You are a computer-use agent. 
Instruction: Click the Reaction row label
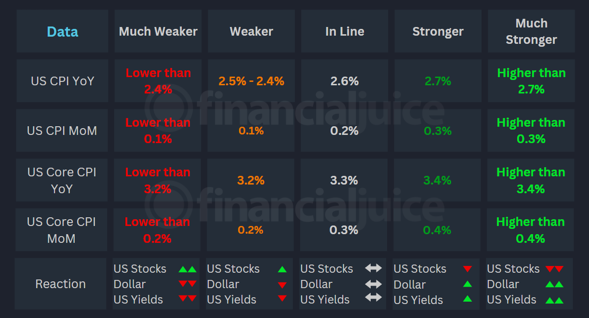(60, 284)
